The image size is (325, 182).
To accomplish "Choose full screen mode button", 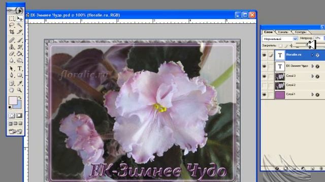I will tap(20, 123).
